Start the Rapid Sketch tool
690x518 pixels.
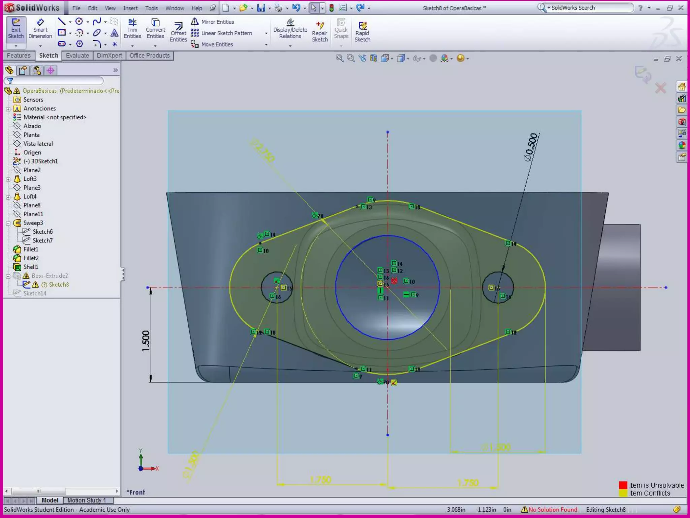point(362,32)
